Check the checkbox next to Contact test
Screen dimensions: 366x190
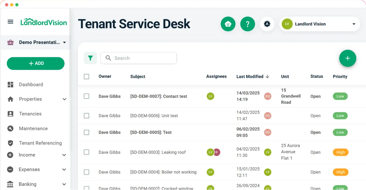point(86,96)
